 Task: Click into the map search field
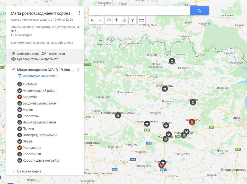[139, 11]
